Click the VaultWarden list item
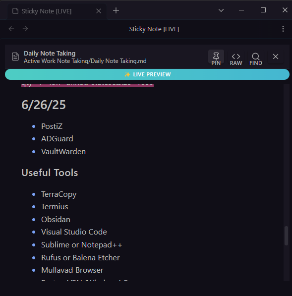Screen dimensions: 292x296 click(x=63, y=152)
